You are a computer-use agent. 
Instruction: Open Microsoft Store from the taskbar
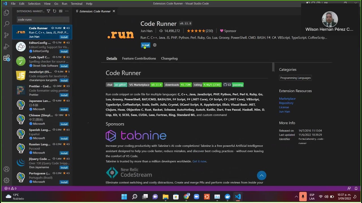(x=176, y=197)
